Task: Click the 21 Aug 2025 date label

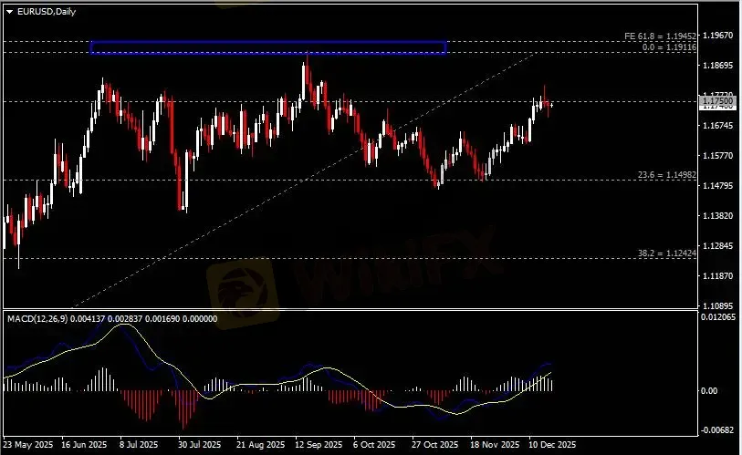Action: (x=261, y=445)
